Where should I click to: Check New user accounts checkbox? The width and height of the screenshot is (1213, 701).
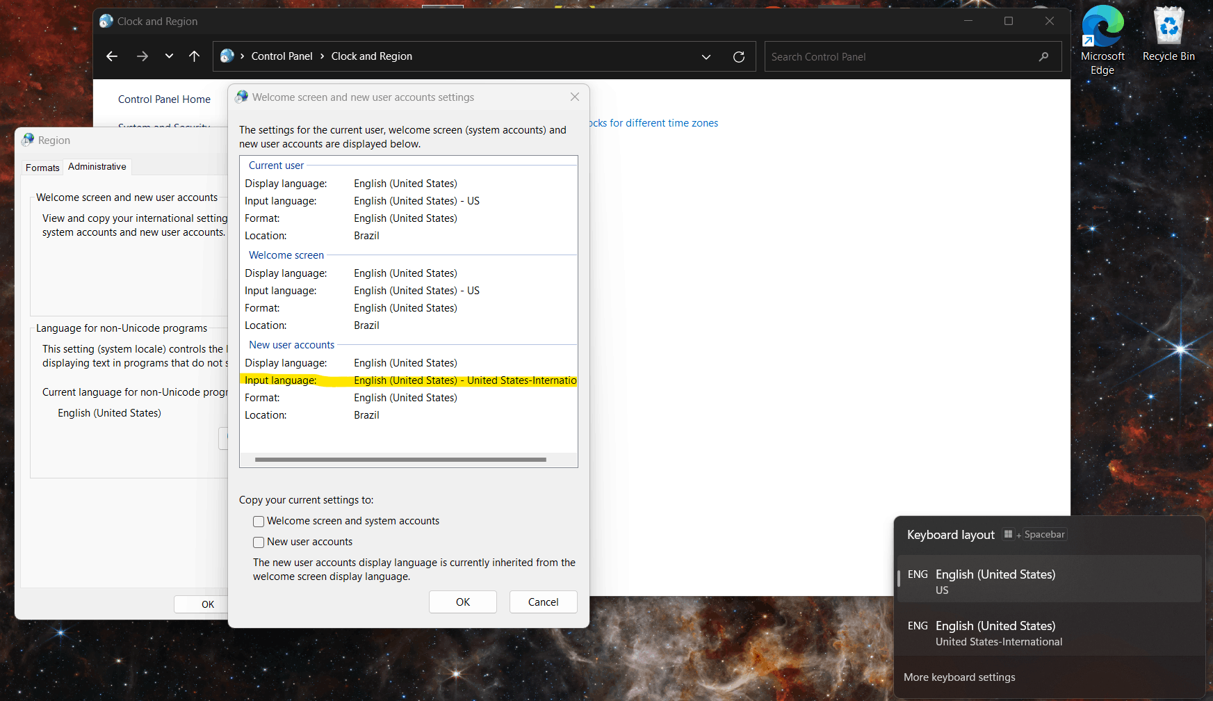pyautogui.click(x=259, y=542)
